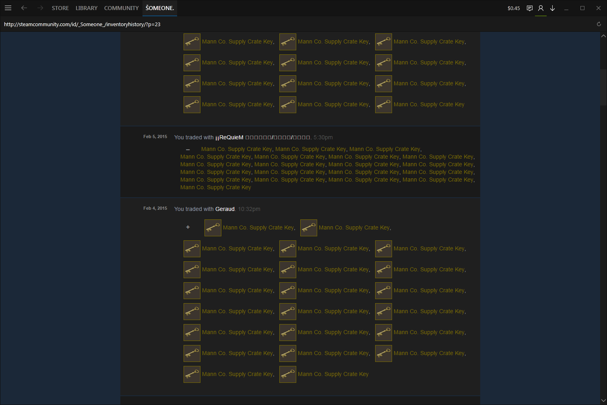Open the Steam hamburger menu
607x405 pixels.
(8, 8)
